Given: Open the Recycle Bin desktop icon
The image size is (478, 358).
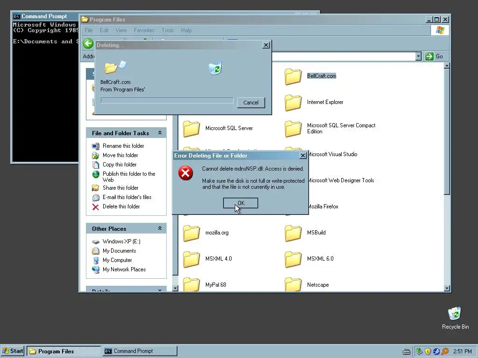Looking at the screenshot, I should pyautogui.click(x=455, y=318).
